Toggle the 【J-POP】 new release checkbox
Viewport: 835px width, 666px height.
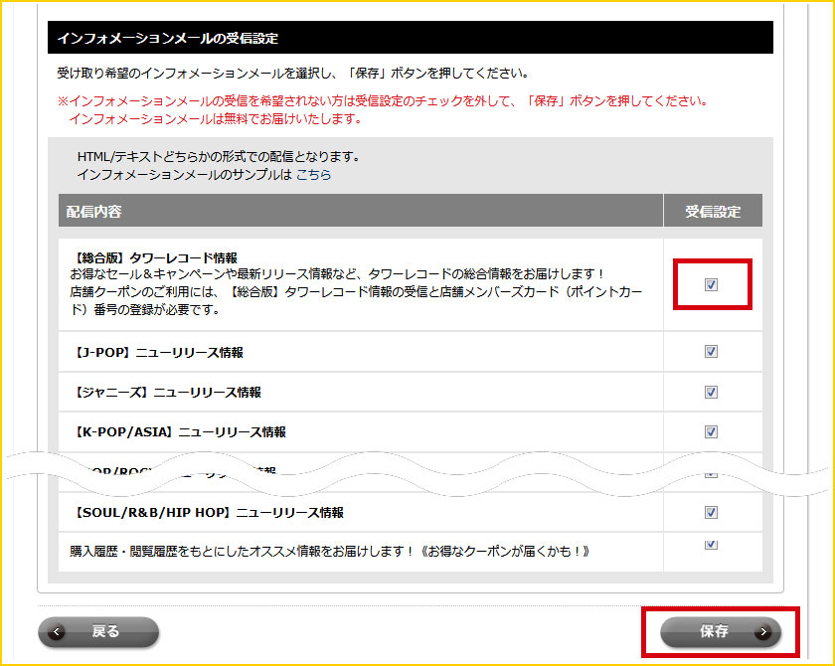pyautogui.click(x=711, y=352)
